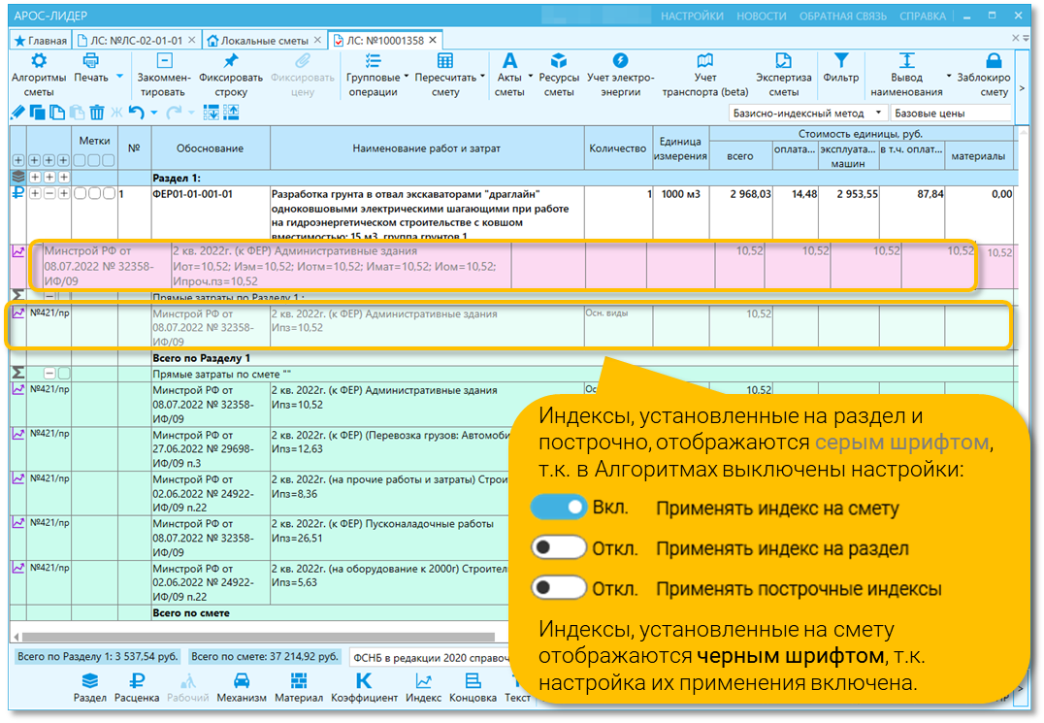Open Групповые операции dropdown arrow
This screenshot has height=723, width=1044.
pyautogui.click(x=407, y=77)
